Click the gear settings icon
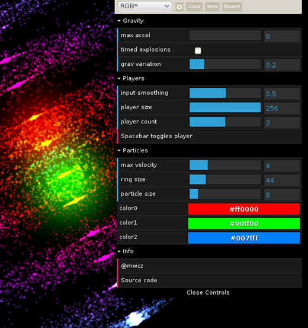Viewport: 308px width, 328px height. 179,7
